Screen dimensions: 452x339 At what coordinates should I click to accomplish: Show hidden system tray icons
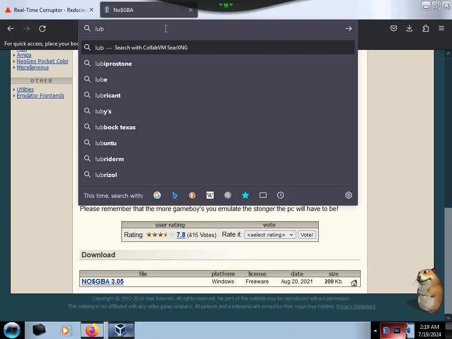pos(375,331)
